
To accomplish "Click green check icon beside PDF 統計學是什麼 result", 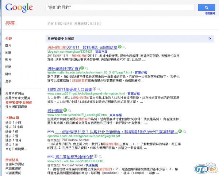I will click(x=180, y=131).
